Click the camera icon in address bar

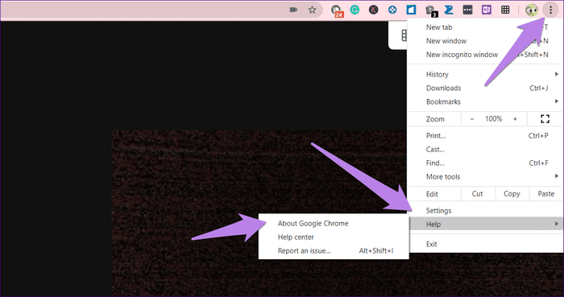293,10
